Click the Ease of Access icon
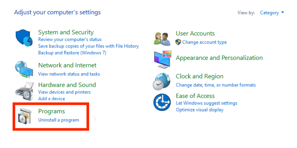The height and width of the screenshot is (148, 297). coord(162,102)
